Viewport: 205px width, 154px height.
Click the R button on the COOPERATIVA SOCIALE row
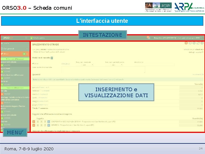click(42, 122)
